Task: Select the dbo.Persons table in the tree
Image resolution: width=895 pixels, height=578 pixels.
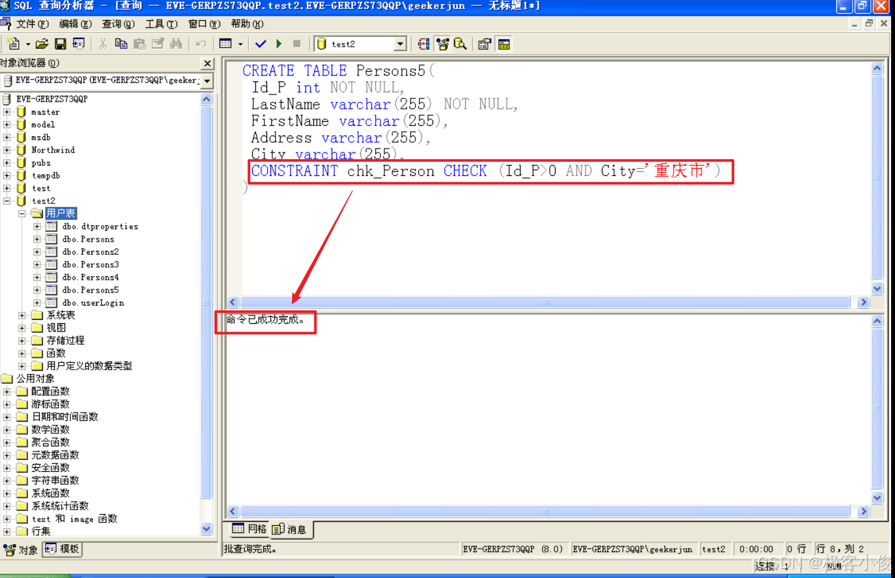Action: click(x=88, y=239)
